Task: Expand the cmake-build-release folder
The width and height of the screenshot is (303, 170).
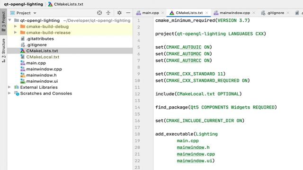Action: click(16, 33)
